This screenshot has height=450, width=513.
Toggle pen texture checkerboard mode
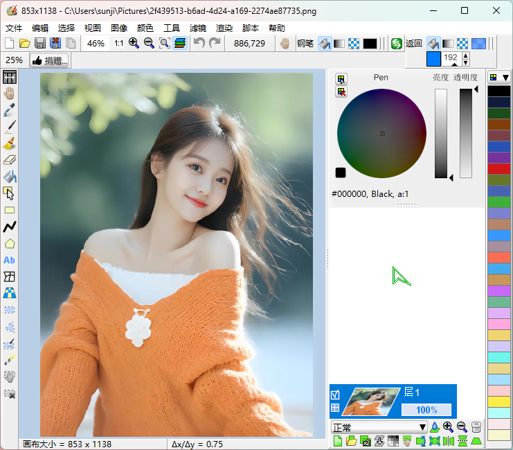(x=354, y=44)
